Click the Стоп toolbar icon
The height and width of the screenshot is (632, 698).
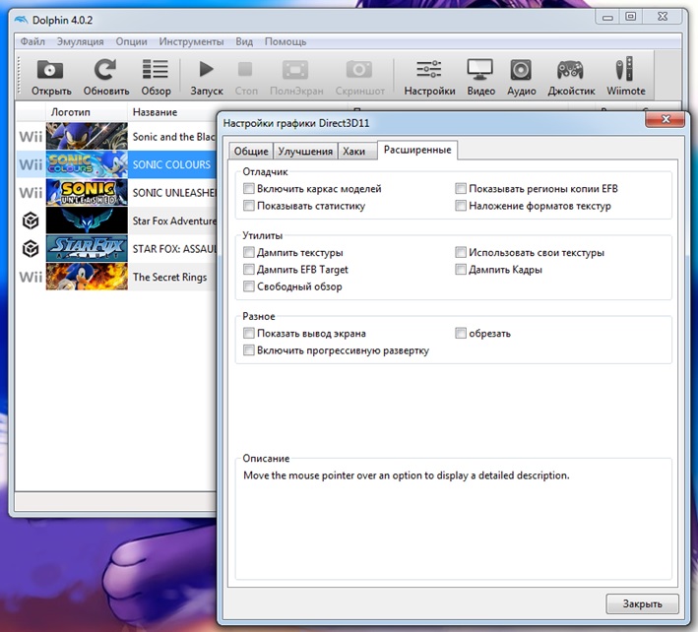click(x=245, y=70)
